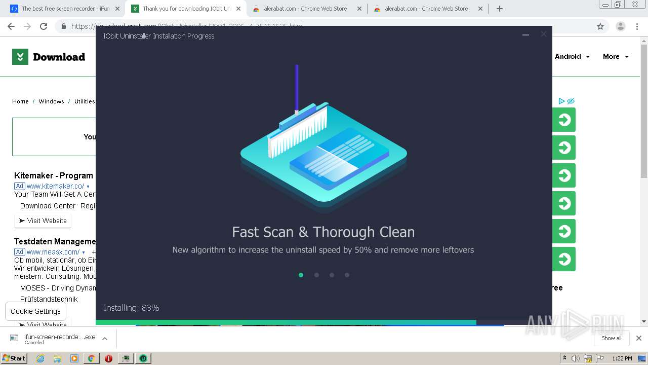
Task: Go back with the browser back arrow
Action: (11, 26)
